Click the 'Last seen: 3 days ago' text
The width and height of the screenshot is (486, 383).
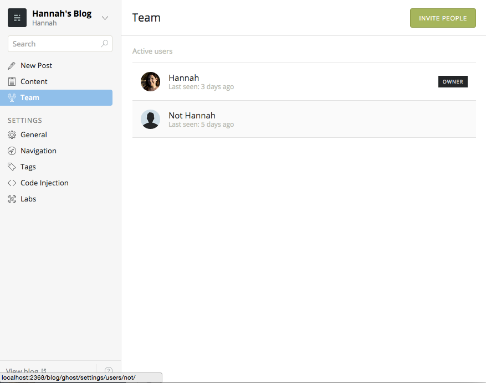click(x=201, y=87)
